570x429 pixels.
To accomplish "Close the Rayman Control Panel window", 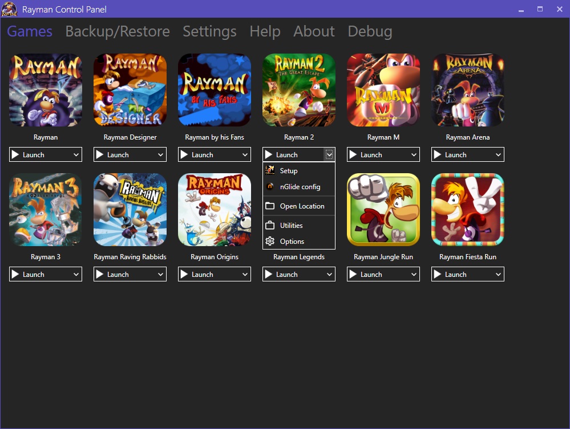I will click(x=560, y=10).
